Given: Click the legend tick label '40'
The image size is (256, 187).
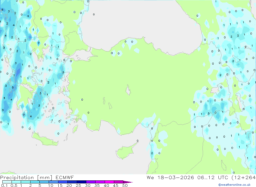Looking at the screenshot, I should tap(106, 185).
